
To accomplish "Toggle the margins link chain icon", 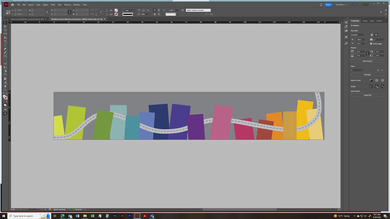I will [367, 53].
